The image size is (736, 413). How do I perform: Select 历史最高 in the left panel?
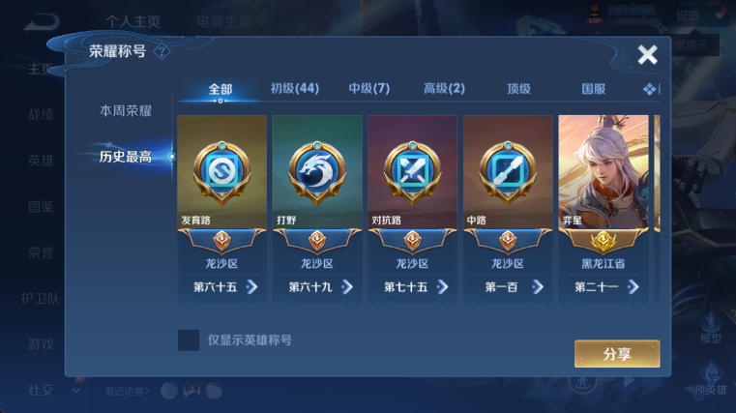[126, 157]
